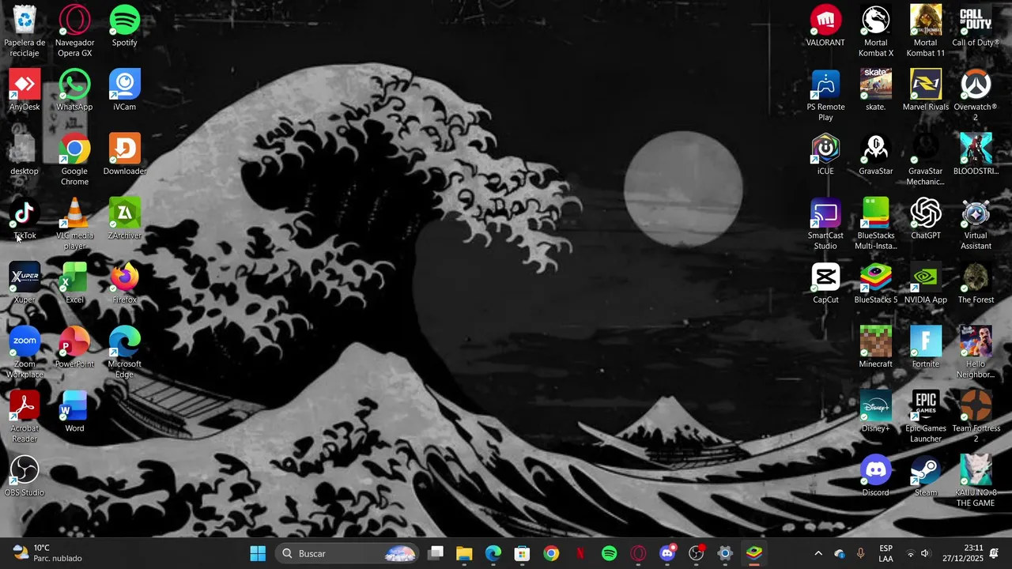
Task: Open Netflix from the taskbar
Action: coord(580,553)
